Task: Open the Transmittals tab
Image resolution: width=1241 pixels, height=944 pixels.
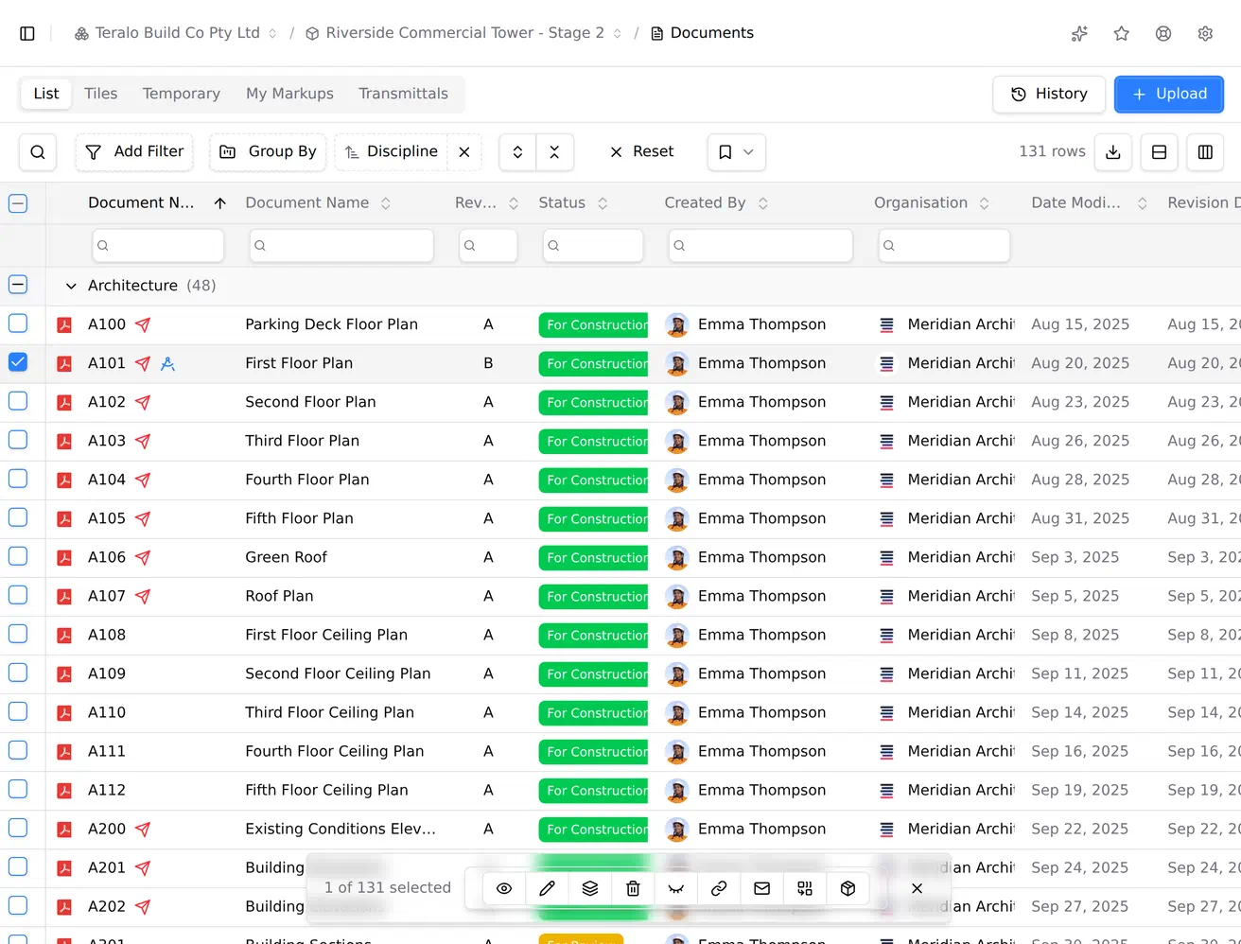Action: click(404, 94)
